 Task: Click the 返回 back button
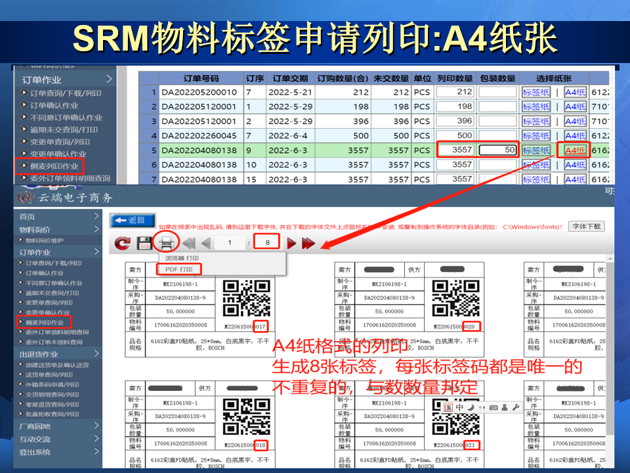tap(132, 220)
